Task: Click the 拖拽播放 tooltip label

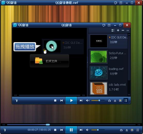Action: pyautogui.click(x=25, y=47)
